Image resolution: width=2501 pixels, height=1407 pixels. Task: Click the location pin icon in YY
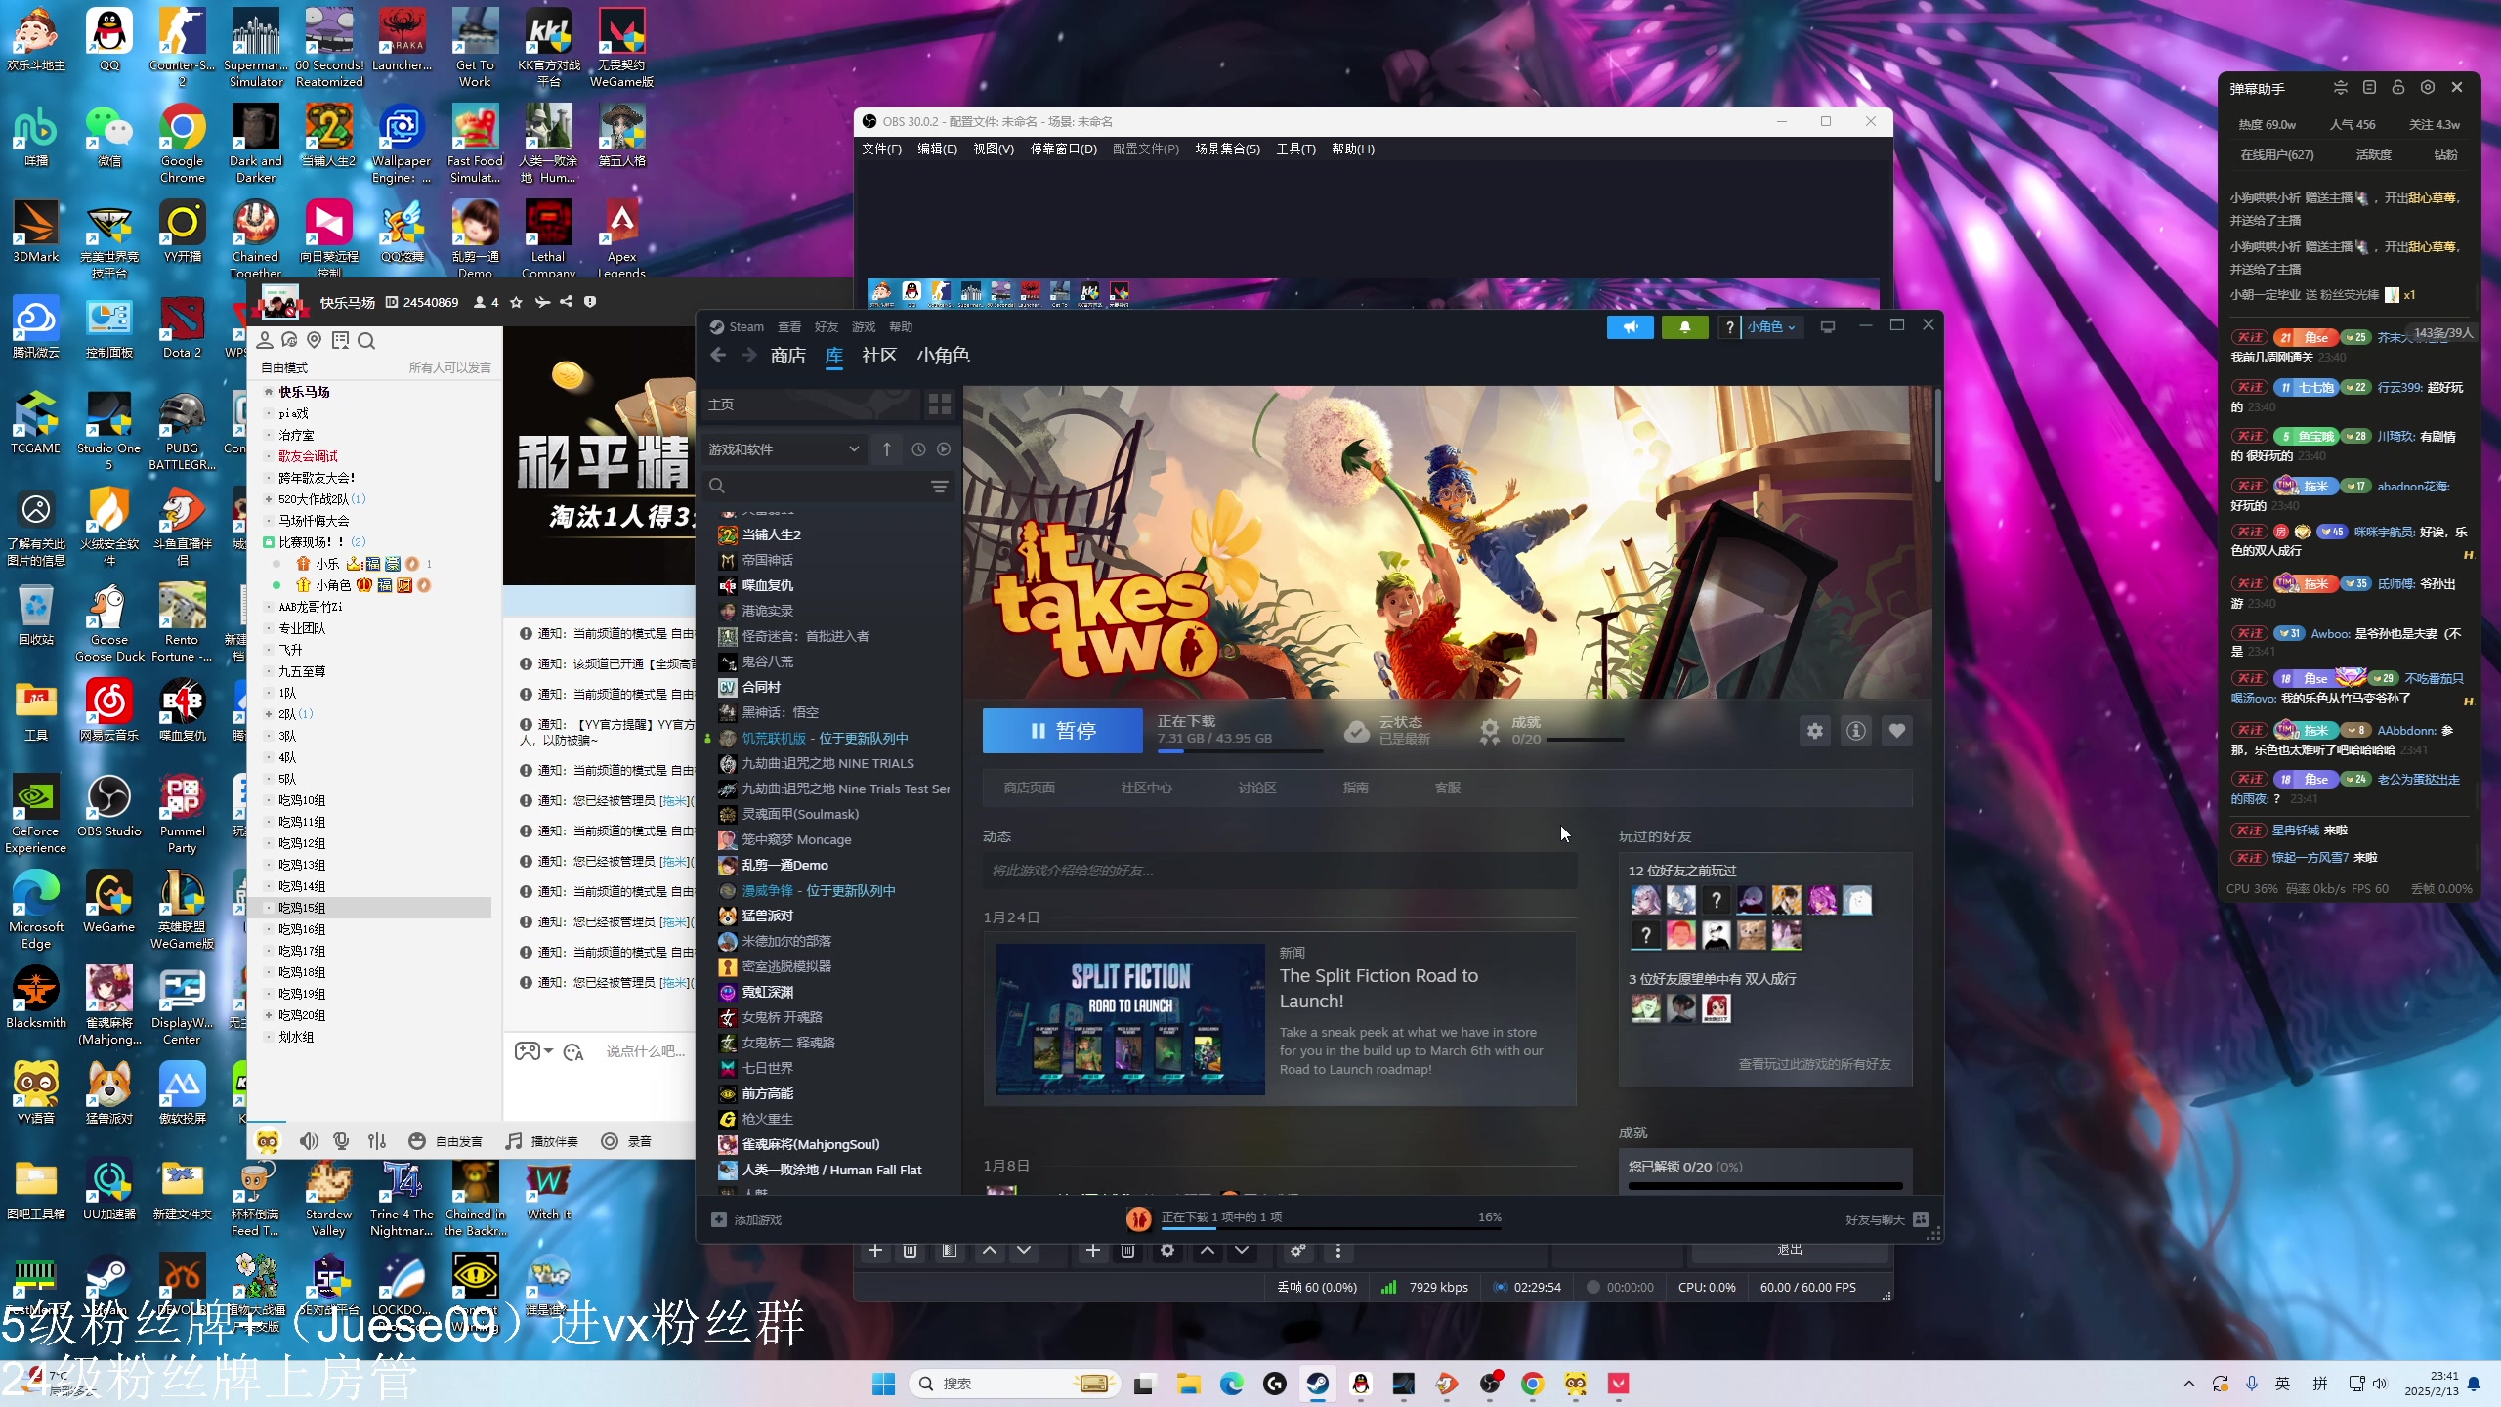[x=315, y=340]
